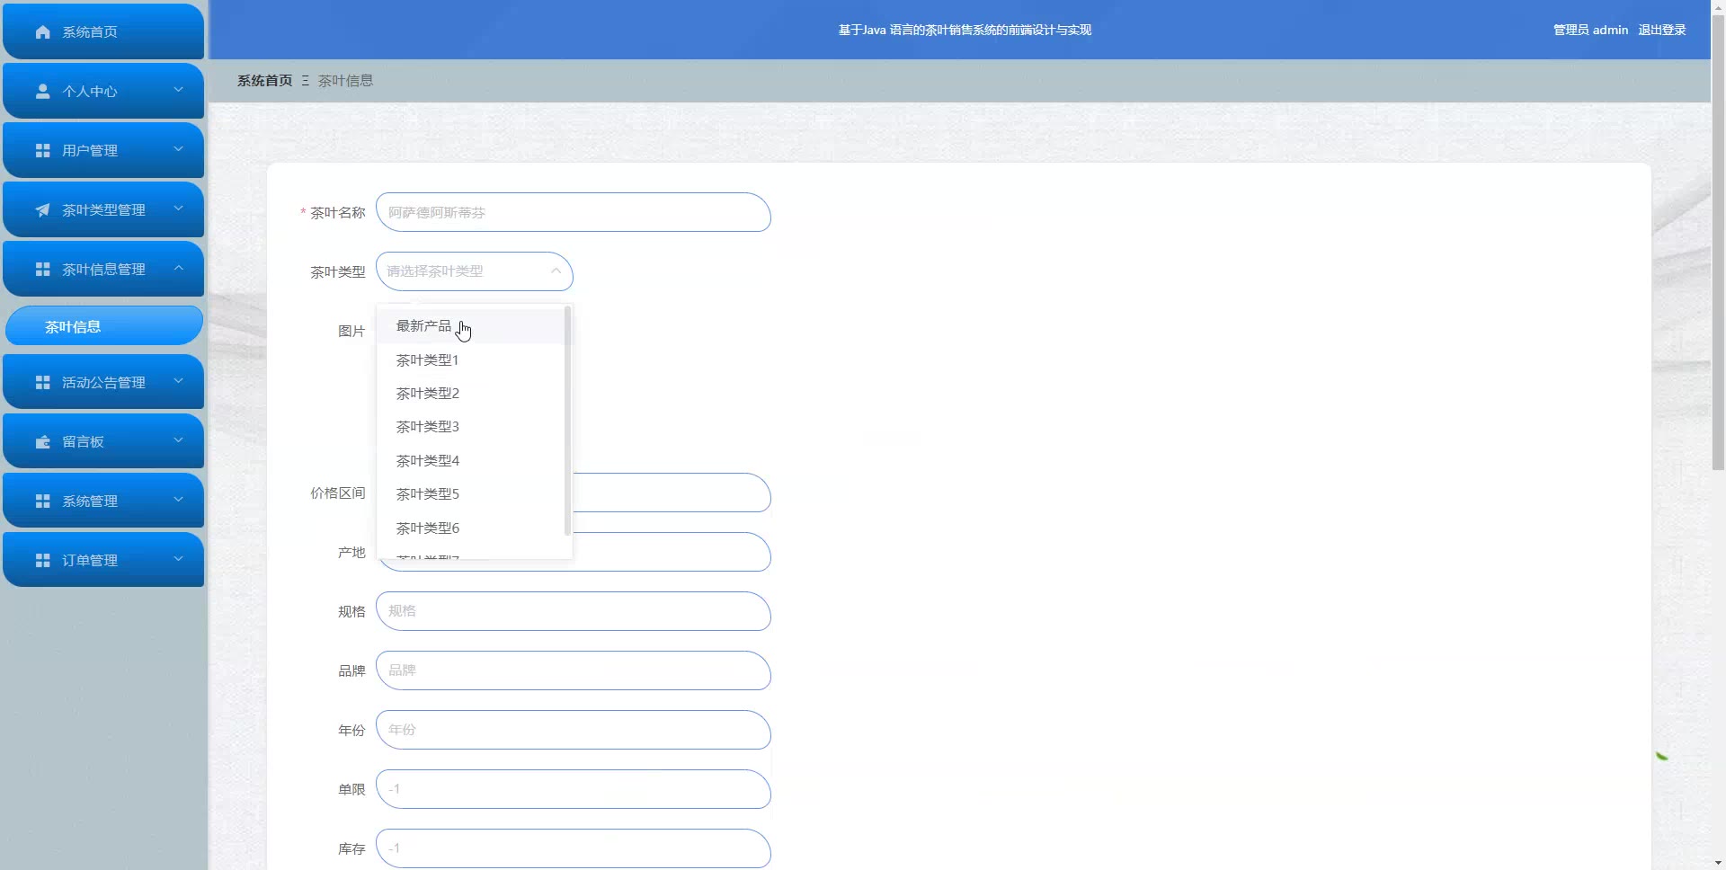
Task: Choose 茶叶类型4 from the list
Action: 470,461
